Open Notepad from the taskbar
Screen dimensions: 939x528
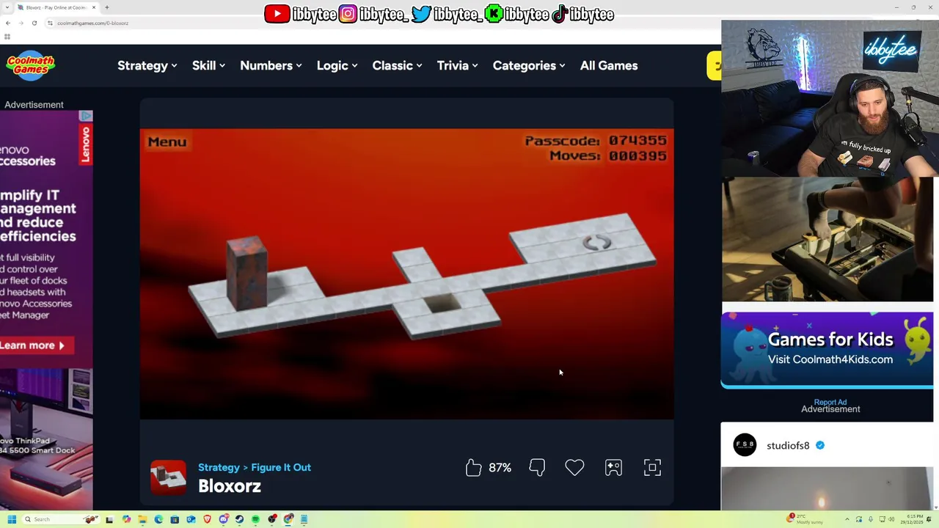click(304, 519)
